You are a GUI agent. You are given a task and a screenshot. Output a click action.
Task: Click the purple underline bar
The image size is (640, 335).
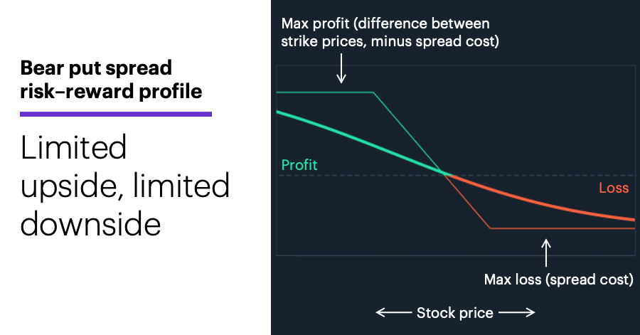pos(116,115)
